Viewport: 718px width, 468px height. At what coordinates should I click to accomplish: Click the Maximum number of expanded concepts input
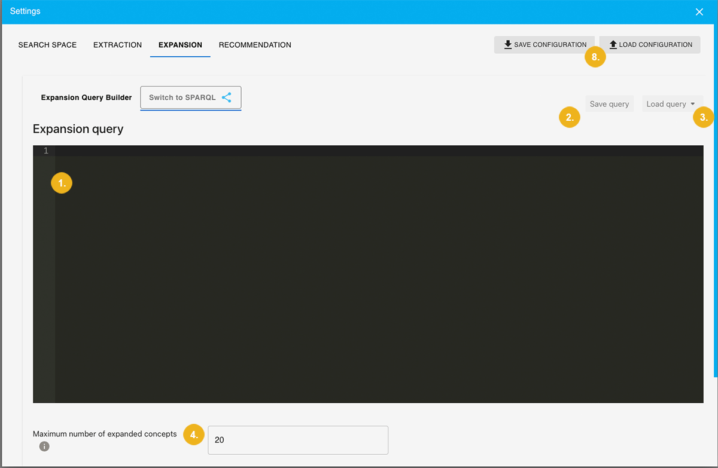(298, 440)
